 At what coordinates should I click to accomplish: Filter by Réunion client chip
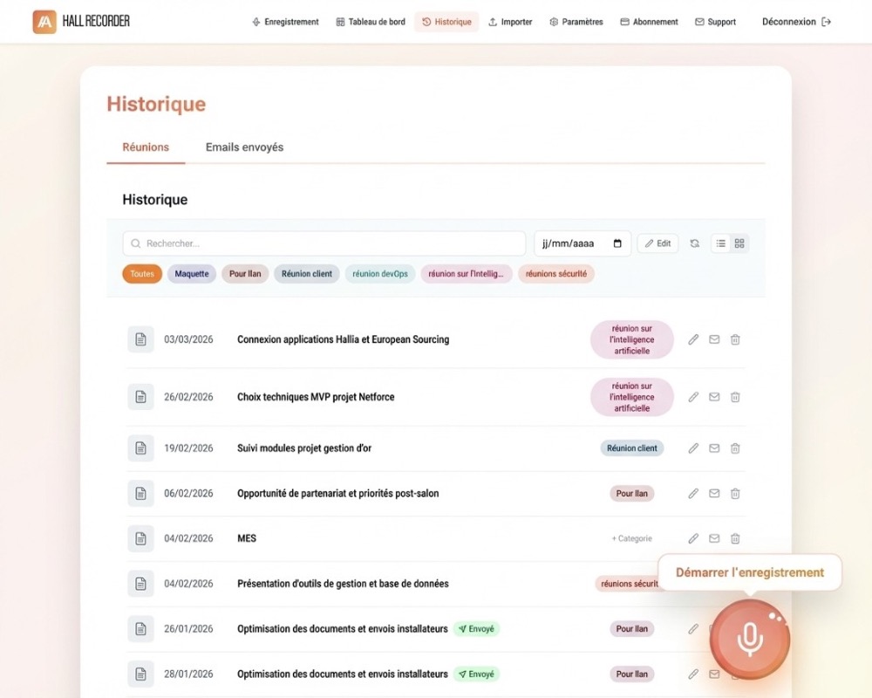pyautogui.click(x=306, y=274)
